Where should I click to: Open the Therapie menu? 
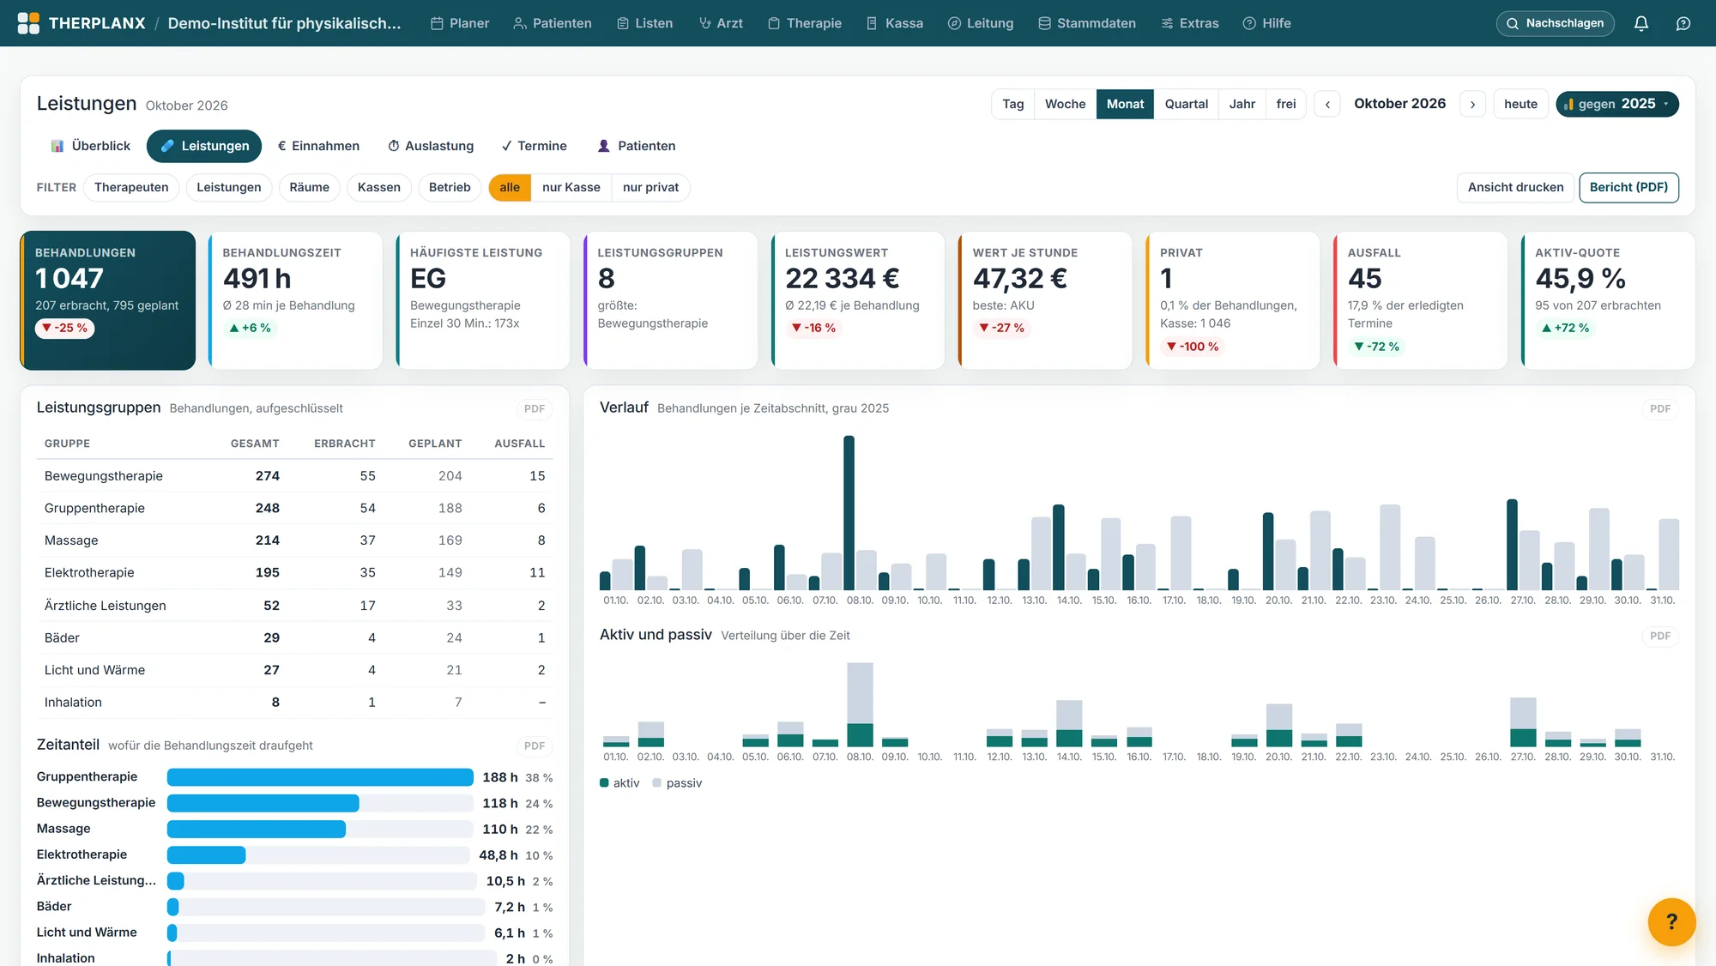(x=805, y=23)
